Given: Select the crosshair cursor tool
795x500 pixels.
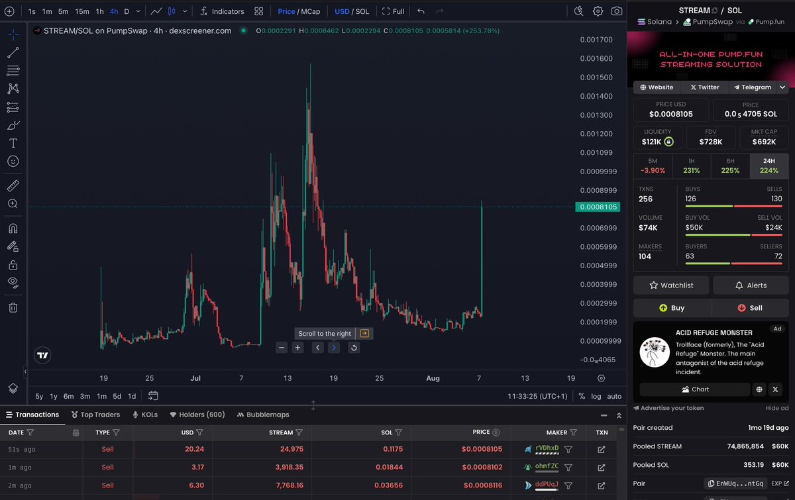Looking at the screenshot, I should pos(13,34).
